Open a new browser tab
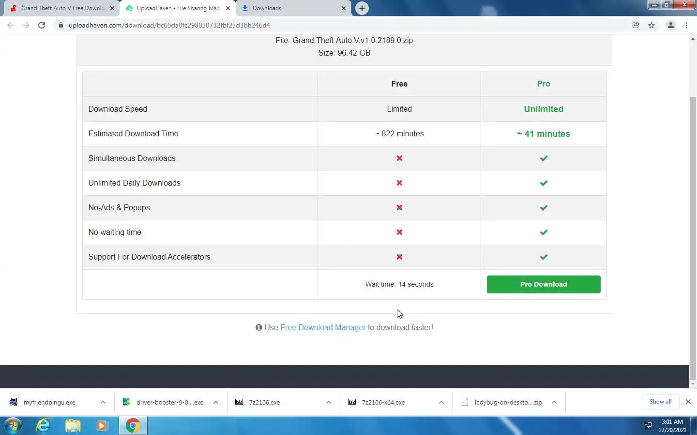This screenshot has width=697, height=435. pos(362,8)
